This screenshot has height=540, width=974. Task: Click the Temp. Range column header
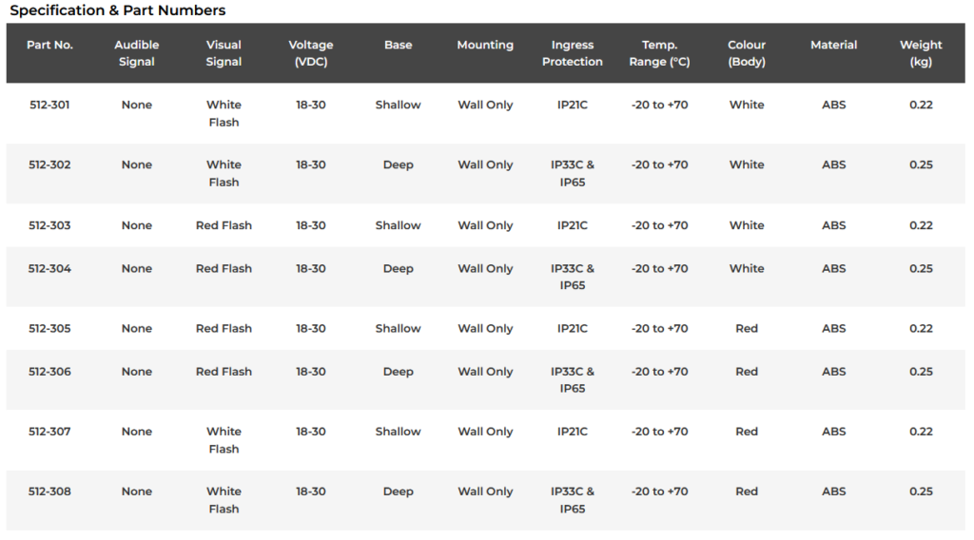tap(659, 53)
